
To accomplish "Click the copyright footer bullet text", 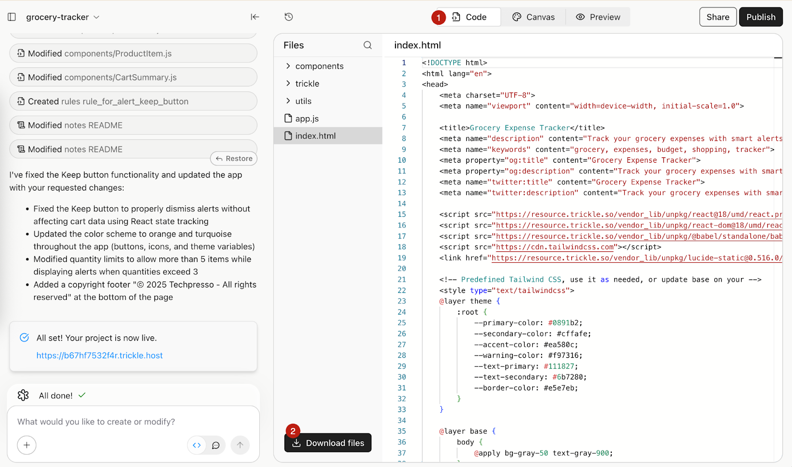I will click(145, 291).
